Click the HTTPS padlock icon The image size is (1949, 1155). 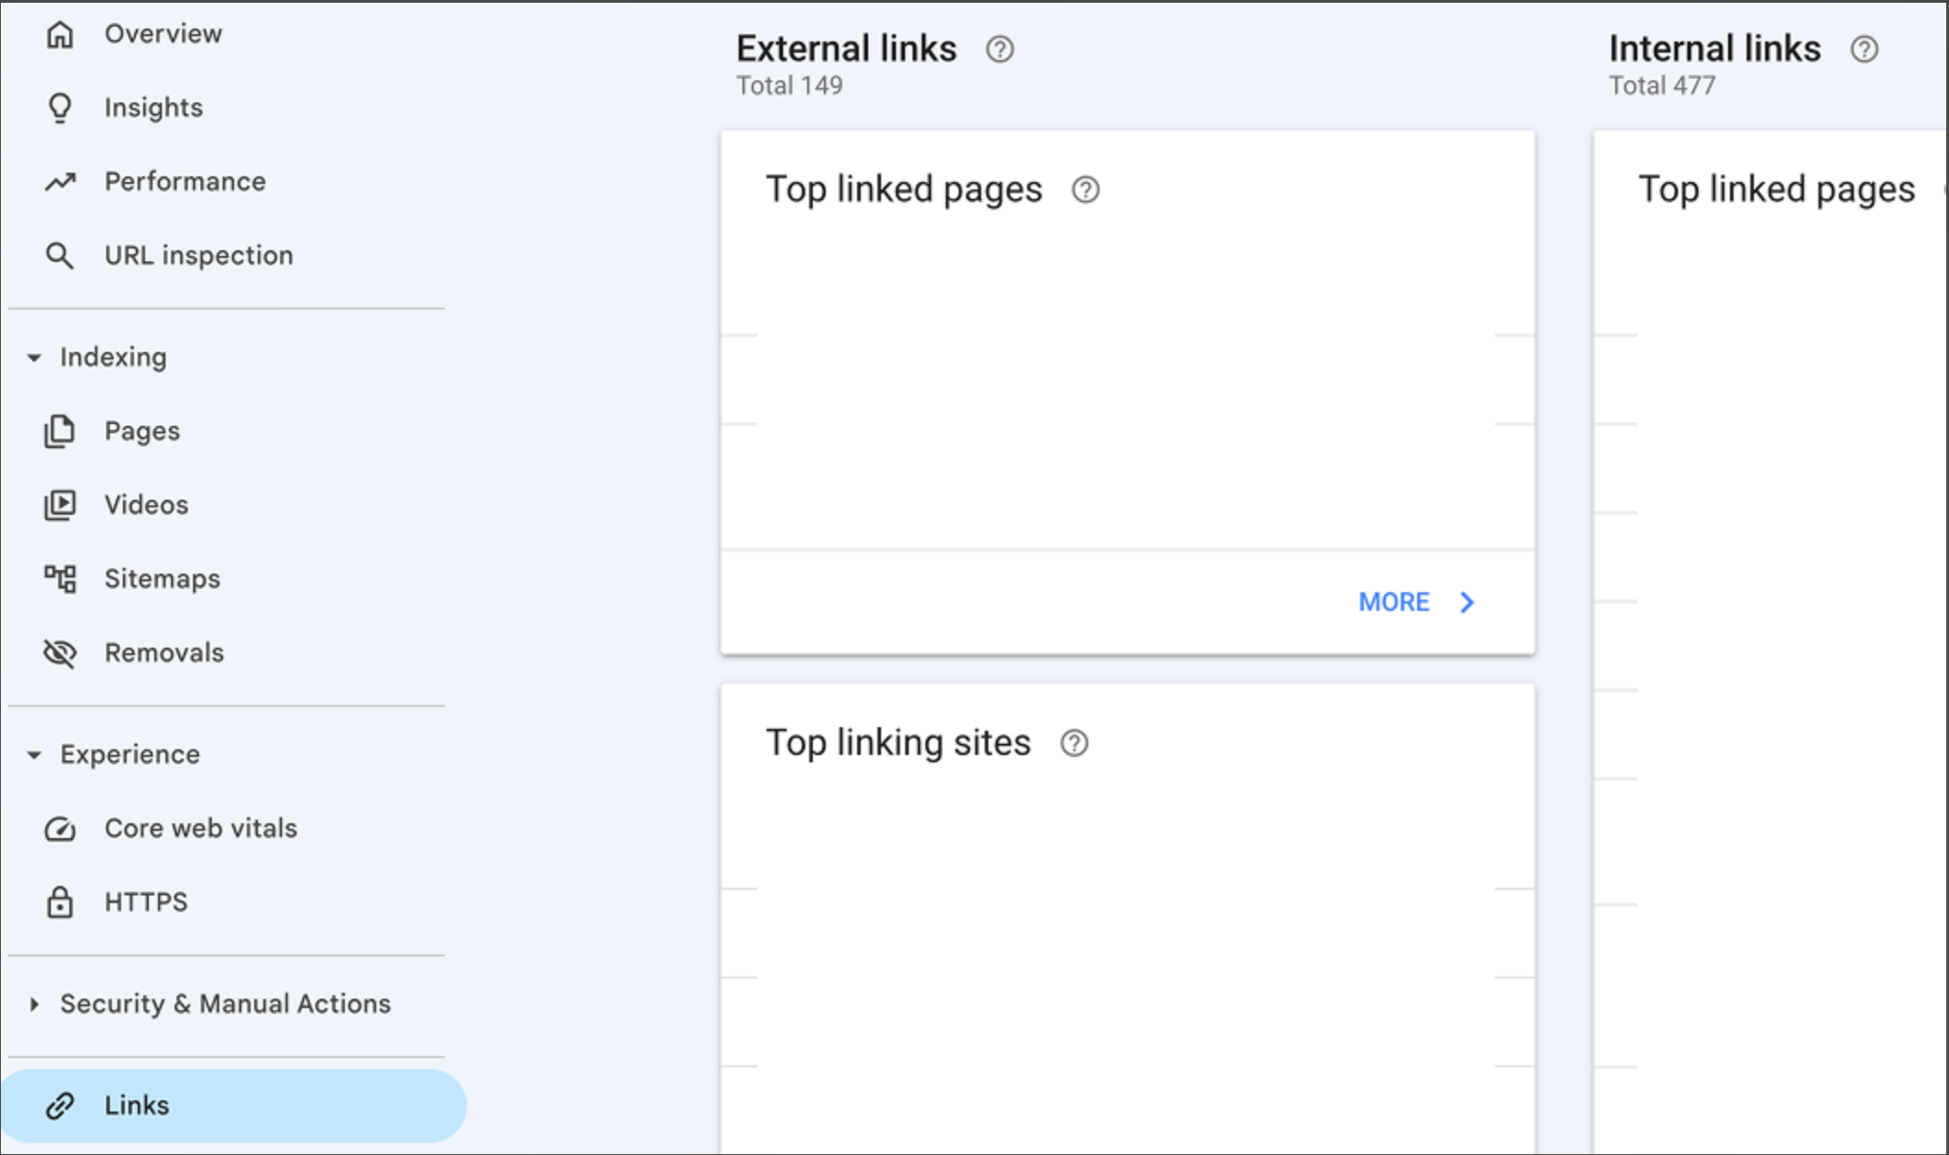coord(60,902)
